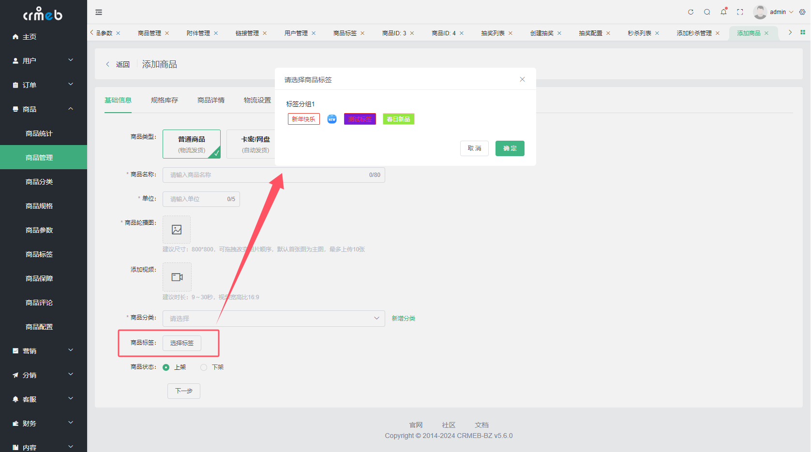This screenshot has width=811, height=452.
Task: Open the 商品分类 dropdown
Action: [x=273, y=319]
